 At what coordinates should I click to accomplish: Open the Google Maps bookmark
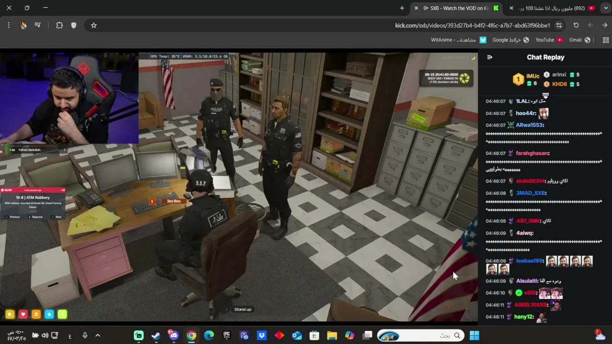pyautogui.click(x=511, y=40)
